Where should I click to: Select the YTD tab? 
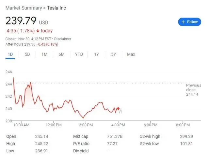coord(79,54)
